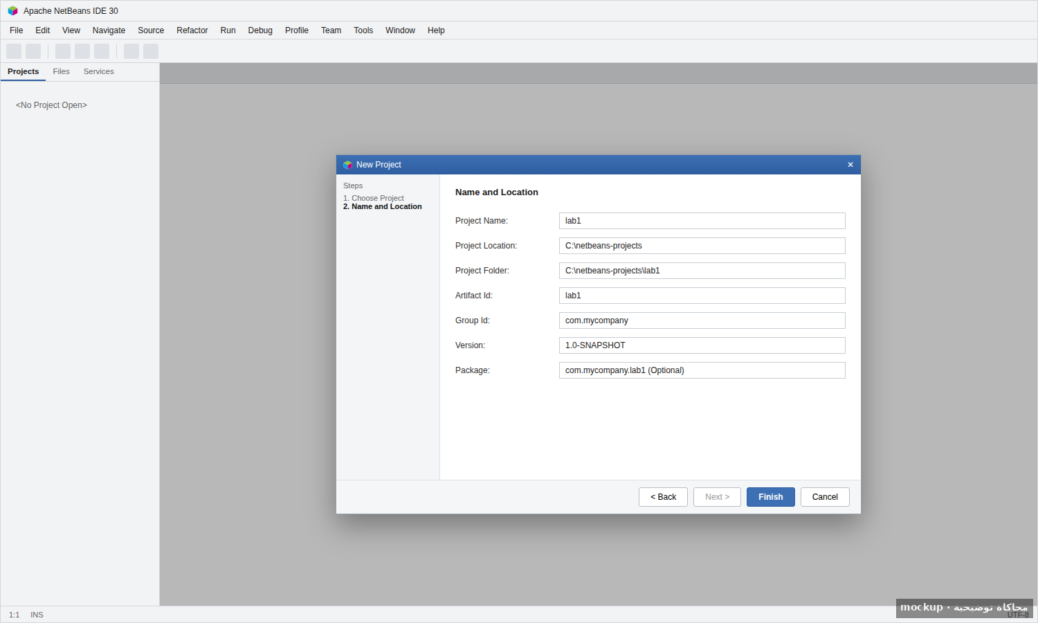This screenshot has height=623, width=1038.
Task: Click the "Artifact Id:" label
Action: click(x=474, y=296)
